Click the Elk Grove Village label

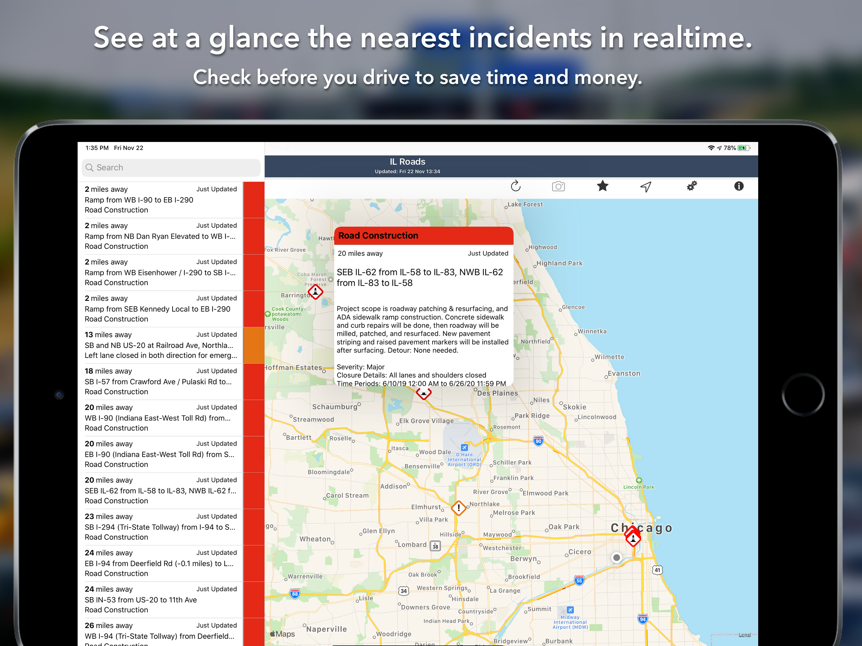click(x=426, y=421)
